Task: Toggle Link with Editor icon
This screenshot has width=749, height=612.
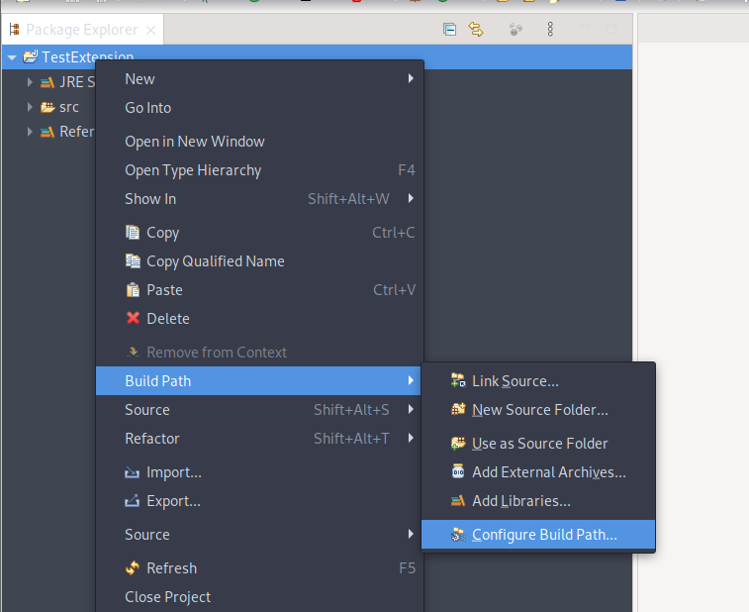Action: pyautogui.click(x=476, y=30)
